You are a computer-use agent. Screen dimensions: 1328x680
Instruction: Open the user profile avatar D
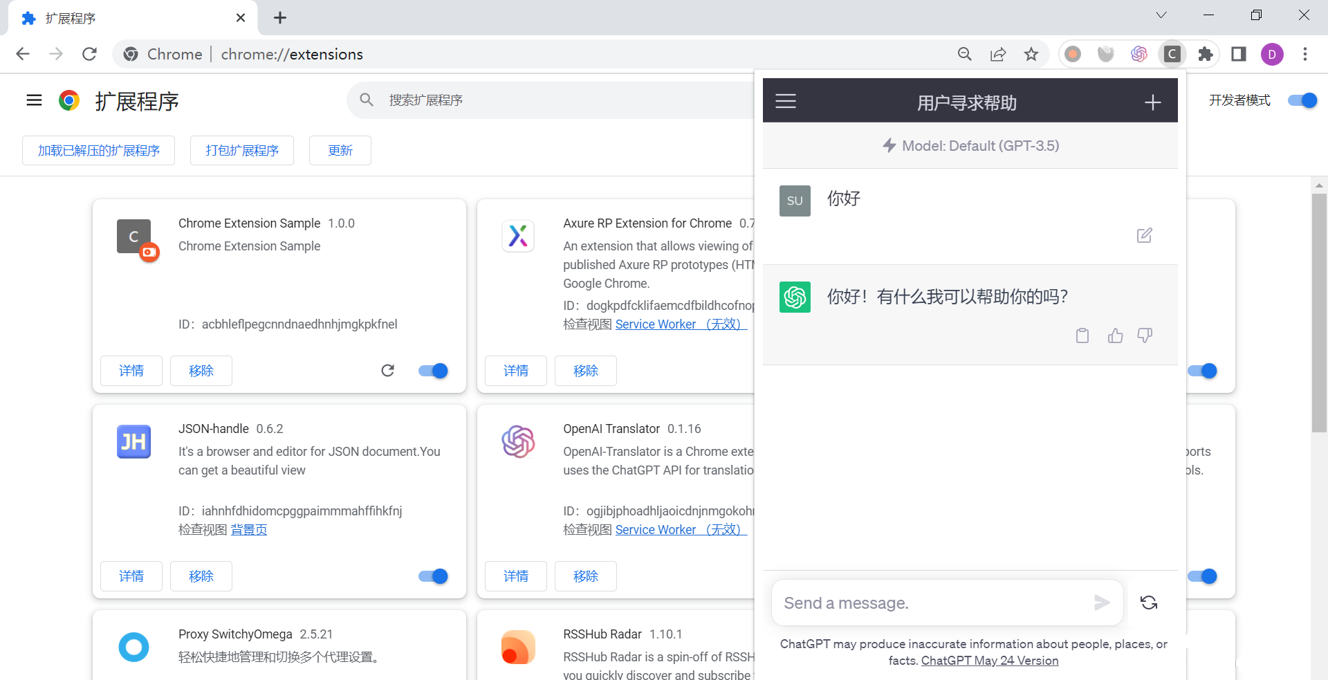(x=1272, y=54)
